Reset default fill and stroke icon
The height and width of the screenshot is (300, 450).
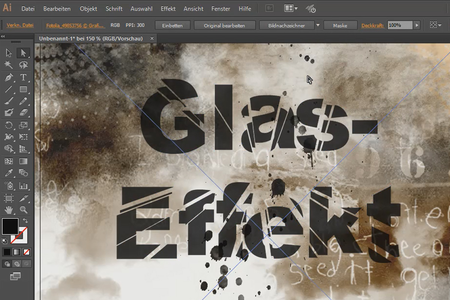4,241
